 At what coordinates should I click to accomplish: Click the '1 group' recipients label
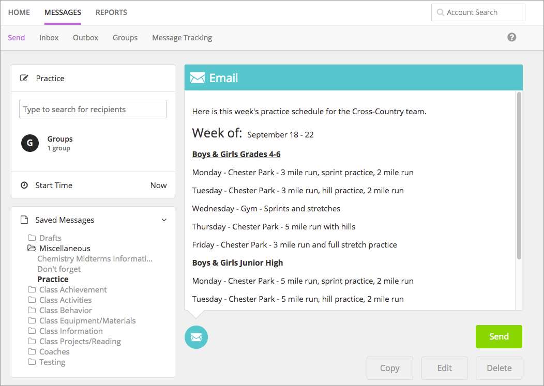click(x=58, y=148)
